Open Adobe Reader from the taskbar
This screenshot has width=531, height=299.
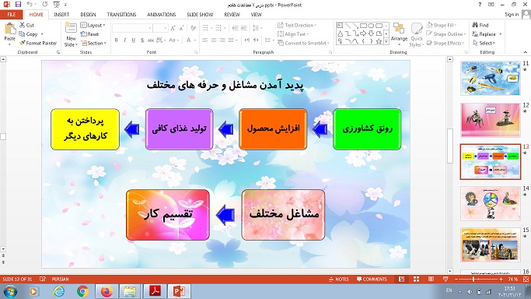point(155,291)
